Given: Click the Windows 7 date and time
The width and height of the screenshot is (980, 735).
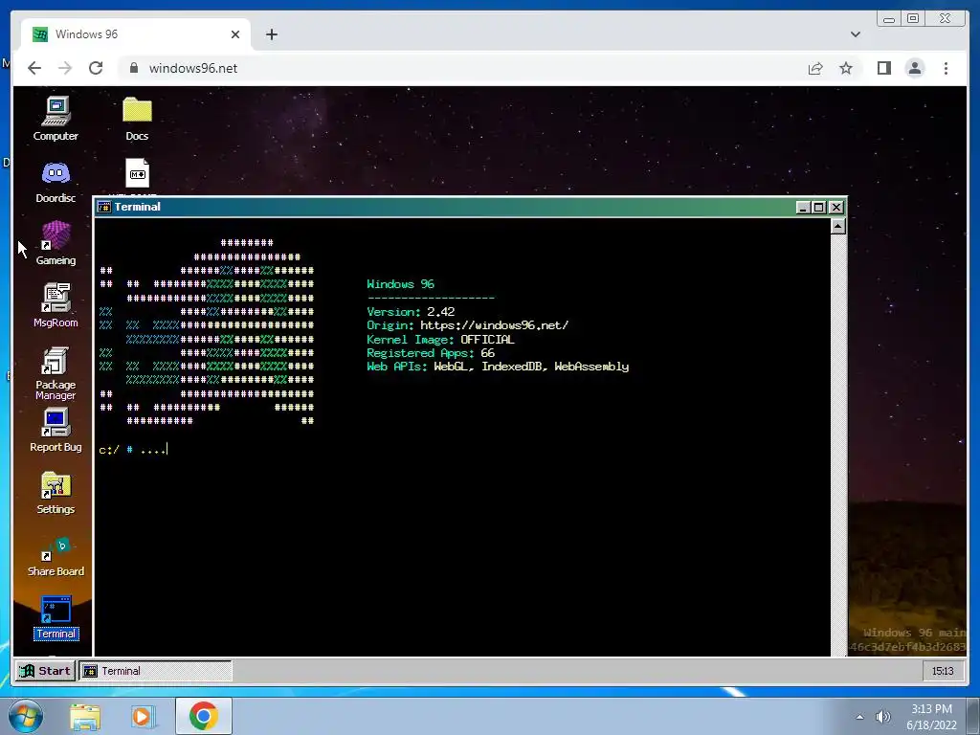Looking at the screenshot, I should click(931, 717).
